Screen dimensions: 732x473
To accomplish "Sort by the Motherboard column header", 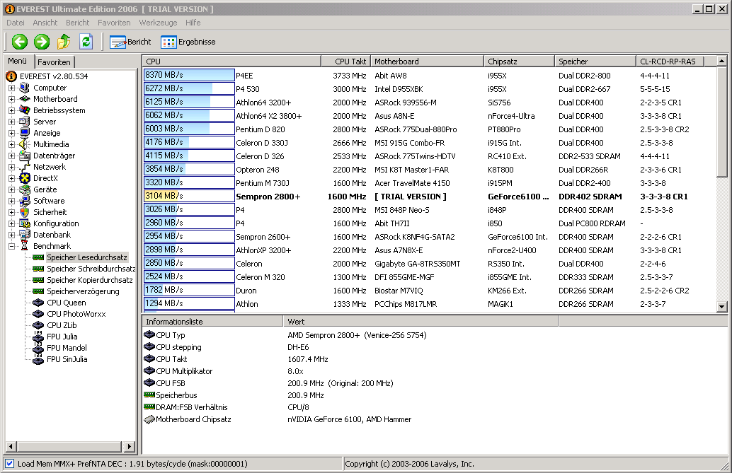I will coord(427,61).
